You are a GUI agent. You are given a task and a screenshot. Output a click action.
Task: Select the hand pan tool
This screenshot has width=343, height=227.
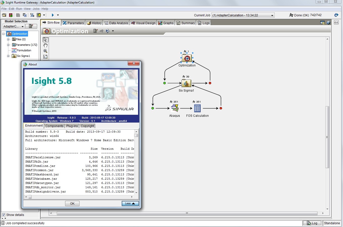(45, 45)
